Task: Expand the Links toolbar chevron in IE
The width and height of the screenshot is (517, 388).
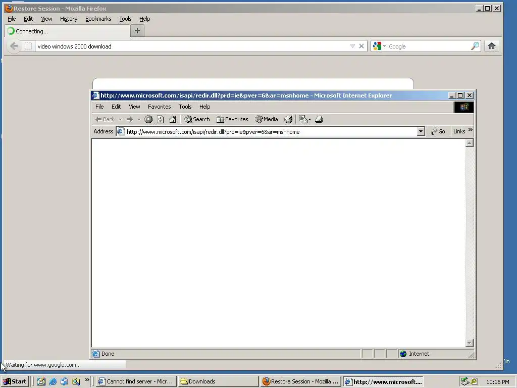Action: click(x=471, y=130)
